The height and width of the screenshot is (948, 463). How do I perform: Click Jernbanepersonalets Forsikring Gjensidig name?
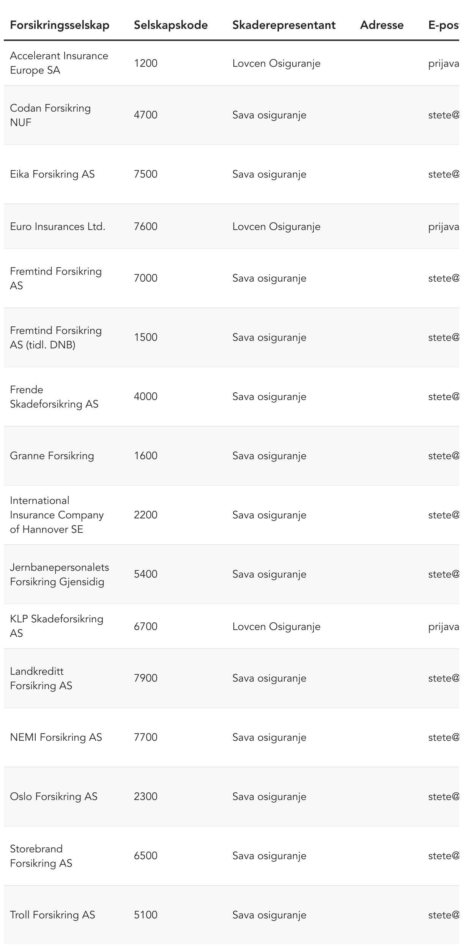[x=59, y=574]
